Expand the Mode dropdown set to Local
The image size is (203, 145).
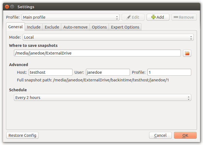click(108, 37)
